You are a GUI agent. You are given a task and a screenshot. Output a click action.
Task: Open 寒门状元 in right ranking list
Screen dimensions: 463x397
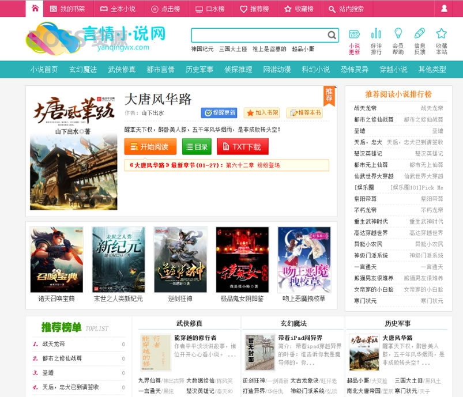point(365,301)
